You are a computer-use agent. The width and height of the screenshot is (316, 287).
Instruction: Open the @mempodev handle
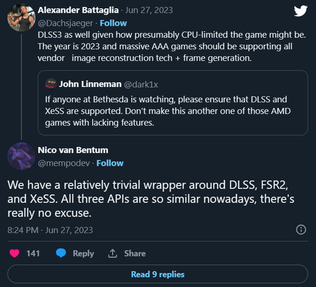click(x=64, y=163)
